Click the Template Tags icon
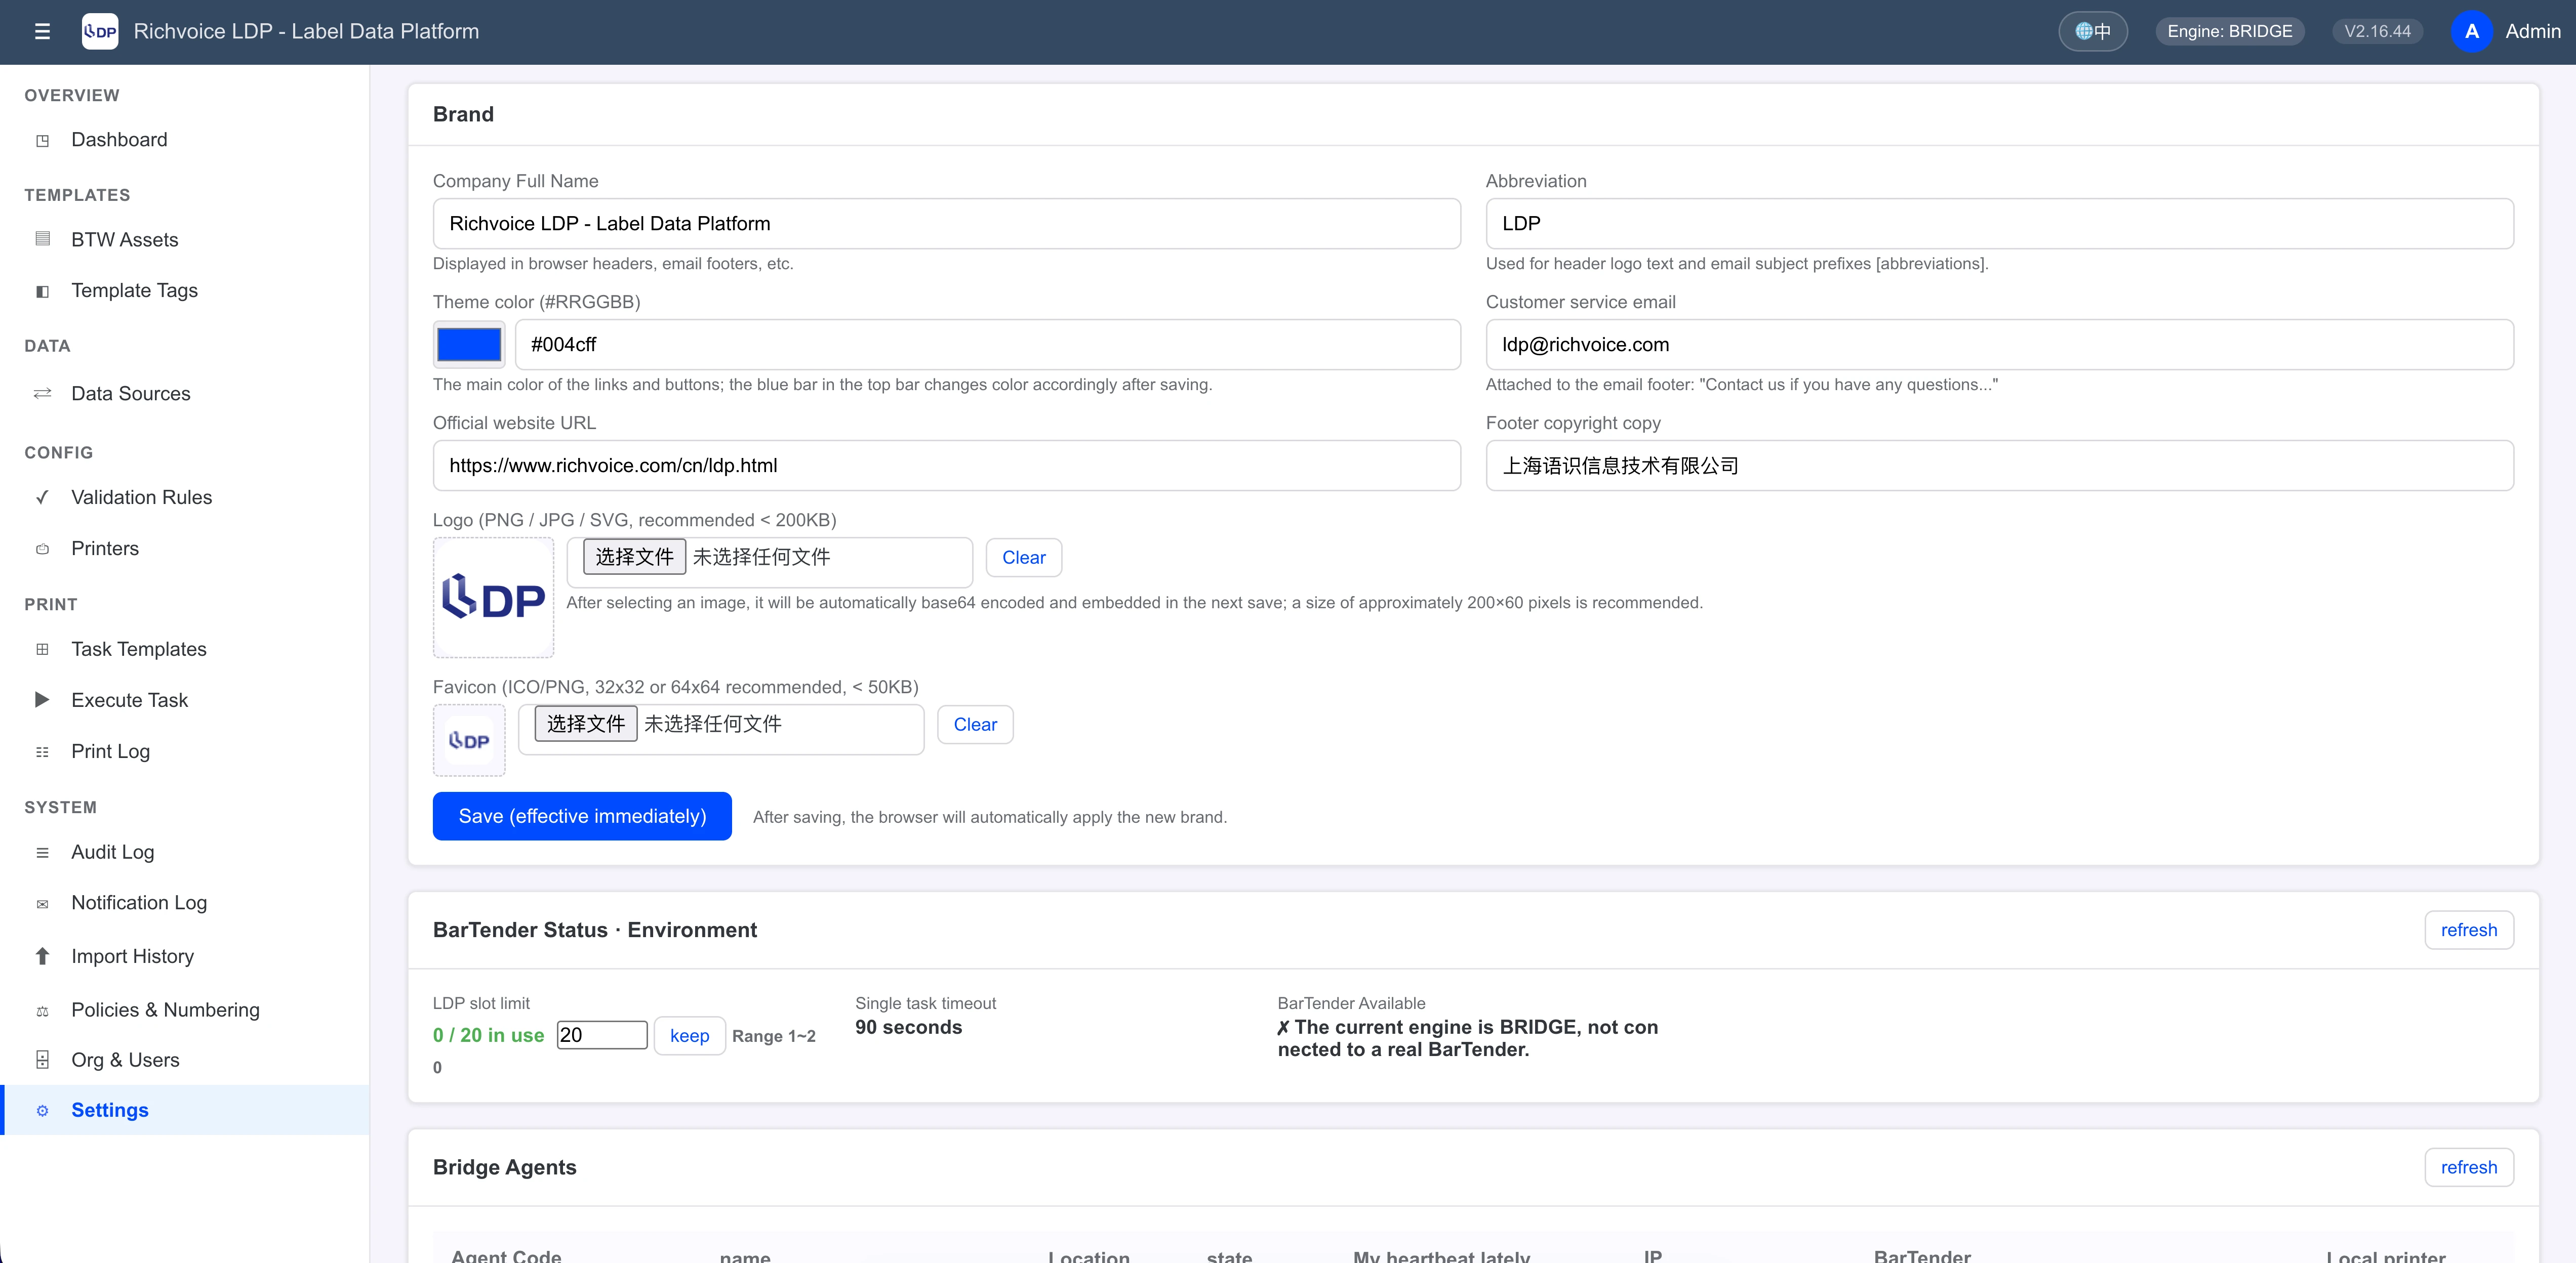 pyautogui.click(x=42, y=291)
